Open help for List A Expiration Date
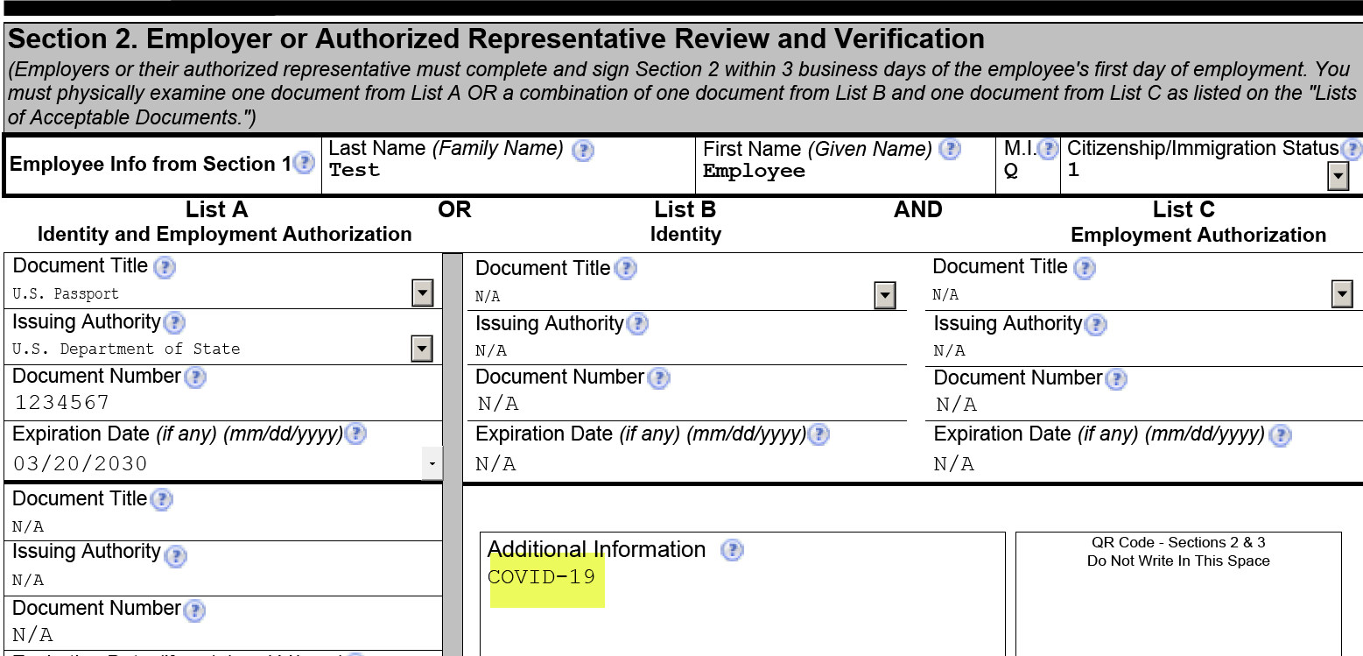This screenshot has height=656, width=1363. (x=355, y=434)
